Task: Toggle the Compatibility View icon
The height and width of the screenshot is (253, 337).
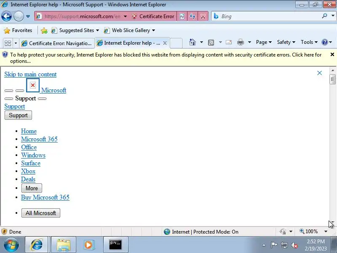Action: coord(182,16)
